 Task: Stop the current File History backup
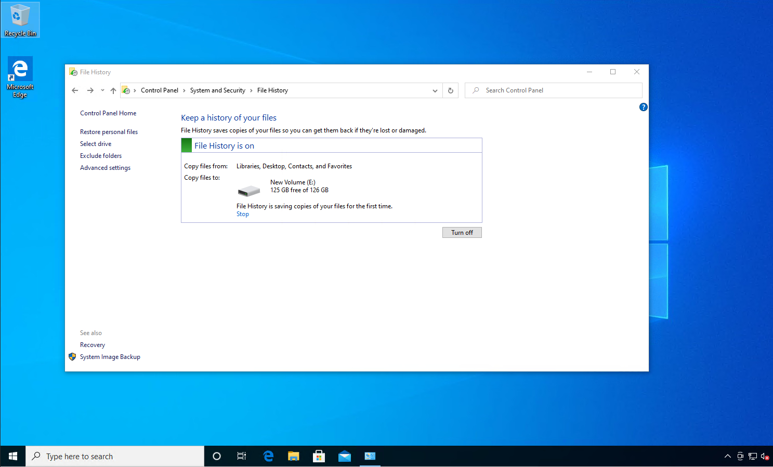click(242, 214)
